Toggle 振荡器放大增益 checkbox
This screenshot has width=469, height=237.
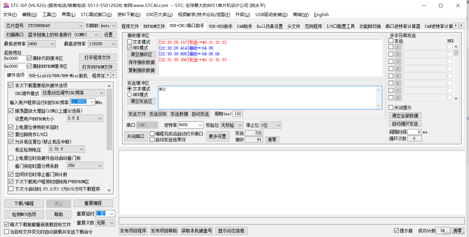tap(11, 111)
